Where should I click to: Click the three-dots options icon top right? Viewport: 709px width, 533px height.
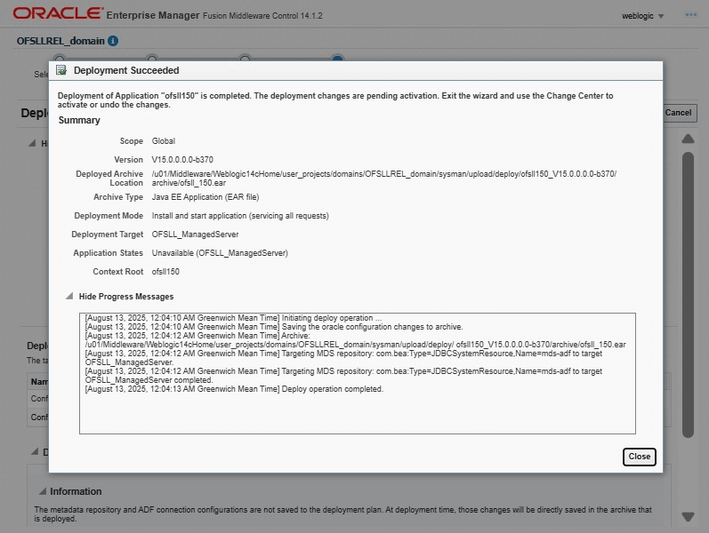pyautogui.click(x=690, y=15)
